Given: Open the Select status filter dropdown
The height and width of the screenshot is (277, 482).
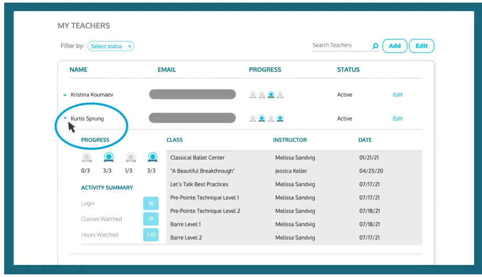Looking at the screenshot, I should point(111,46).
